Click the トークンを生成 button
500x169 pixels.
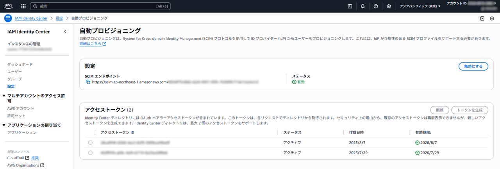[470, 110]
